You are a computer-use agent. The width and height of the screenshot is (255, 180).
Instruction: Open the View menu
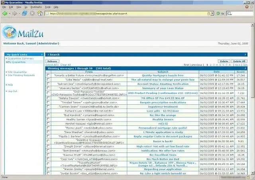(x=19, y=7)
